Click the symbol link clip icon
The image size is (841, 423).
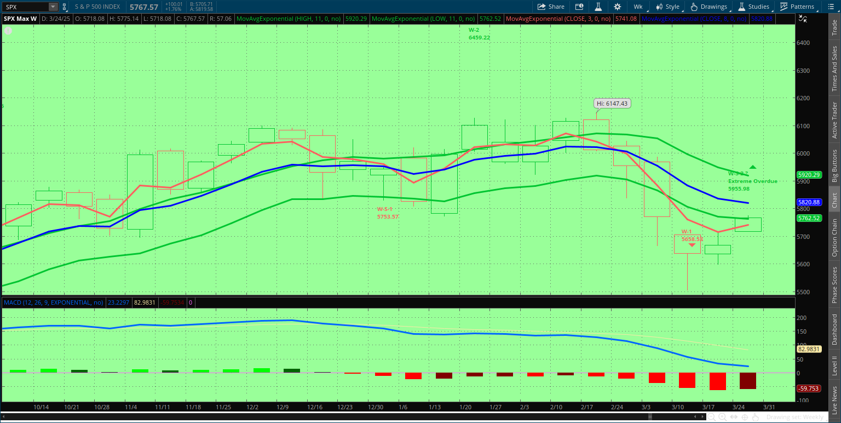tap(65, 7)
